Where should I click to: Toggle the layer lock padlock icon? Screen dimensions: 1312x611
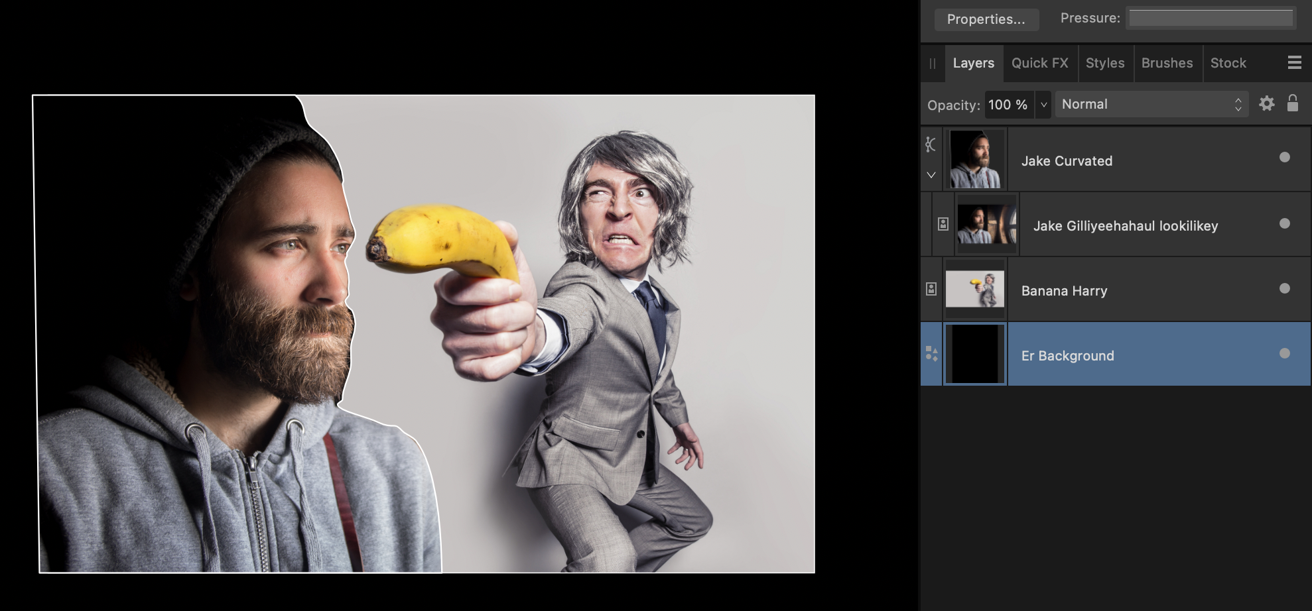(x=1292, y=103)
